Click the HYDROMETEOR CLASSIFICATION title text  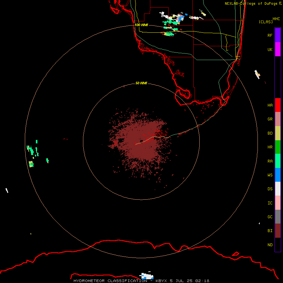tap(110, 281)
